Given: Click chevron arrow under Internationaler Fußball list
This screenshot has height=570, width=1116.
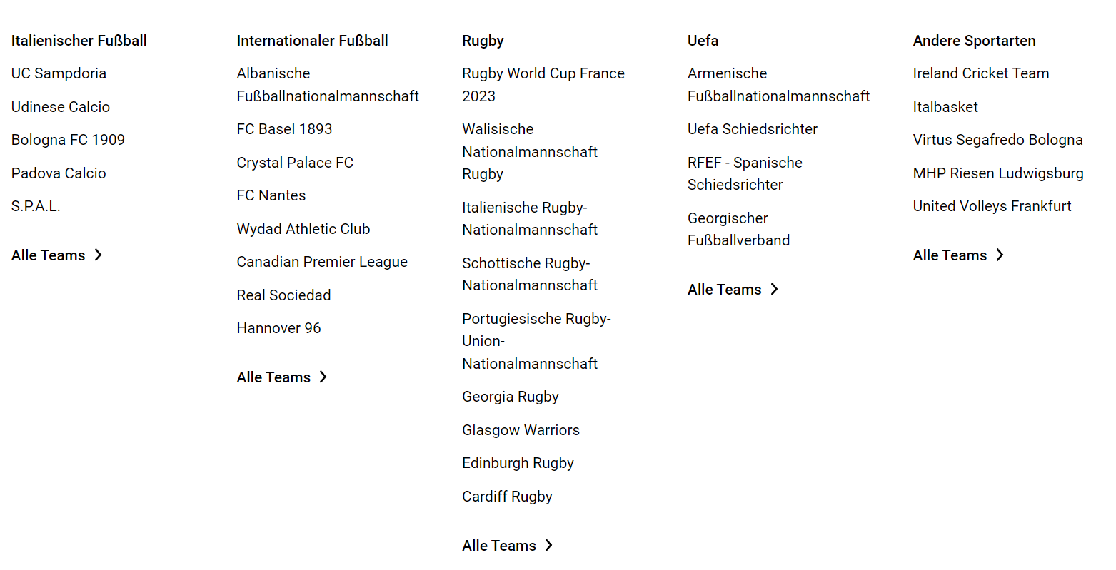Looking at the screenshot, I should pyautogui.click(x=323, y=377).
